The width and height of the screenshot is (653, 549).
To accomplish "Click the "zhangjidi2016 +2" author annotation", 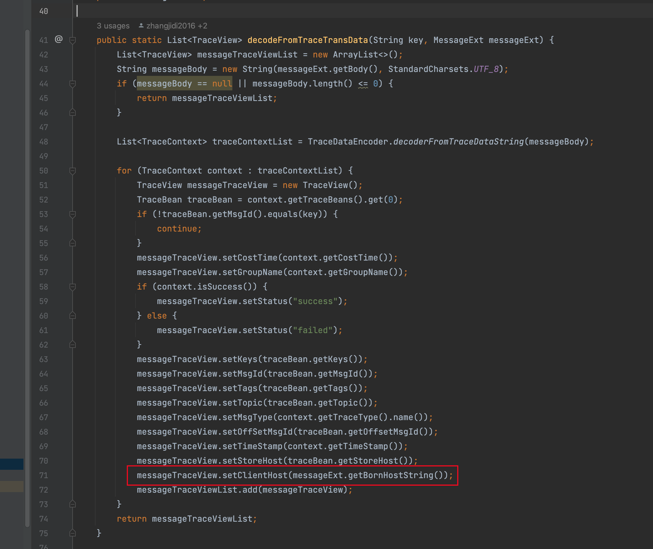I will point(173,25).
